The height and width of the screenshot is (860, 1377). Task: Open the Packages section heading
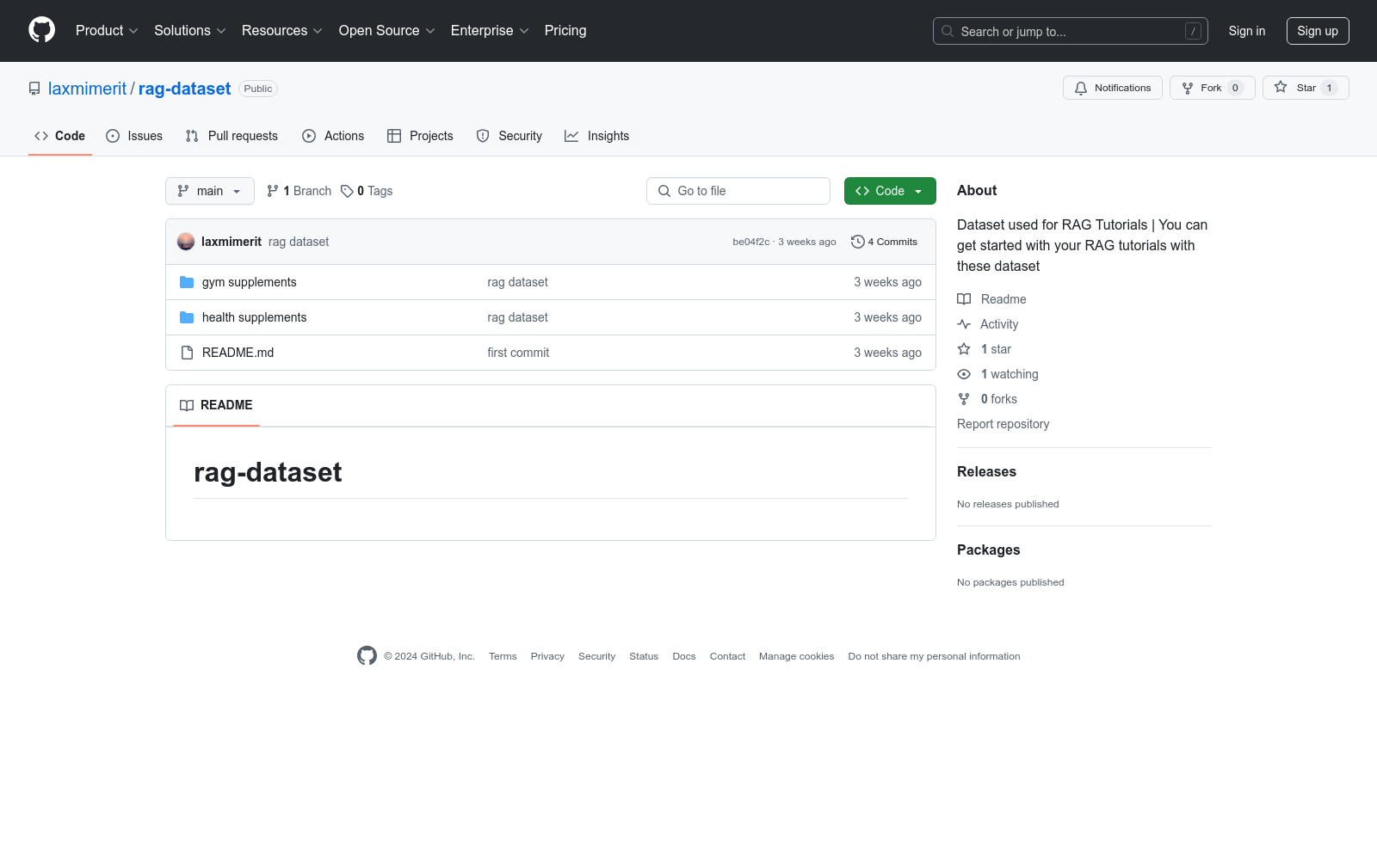[988, 550]
